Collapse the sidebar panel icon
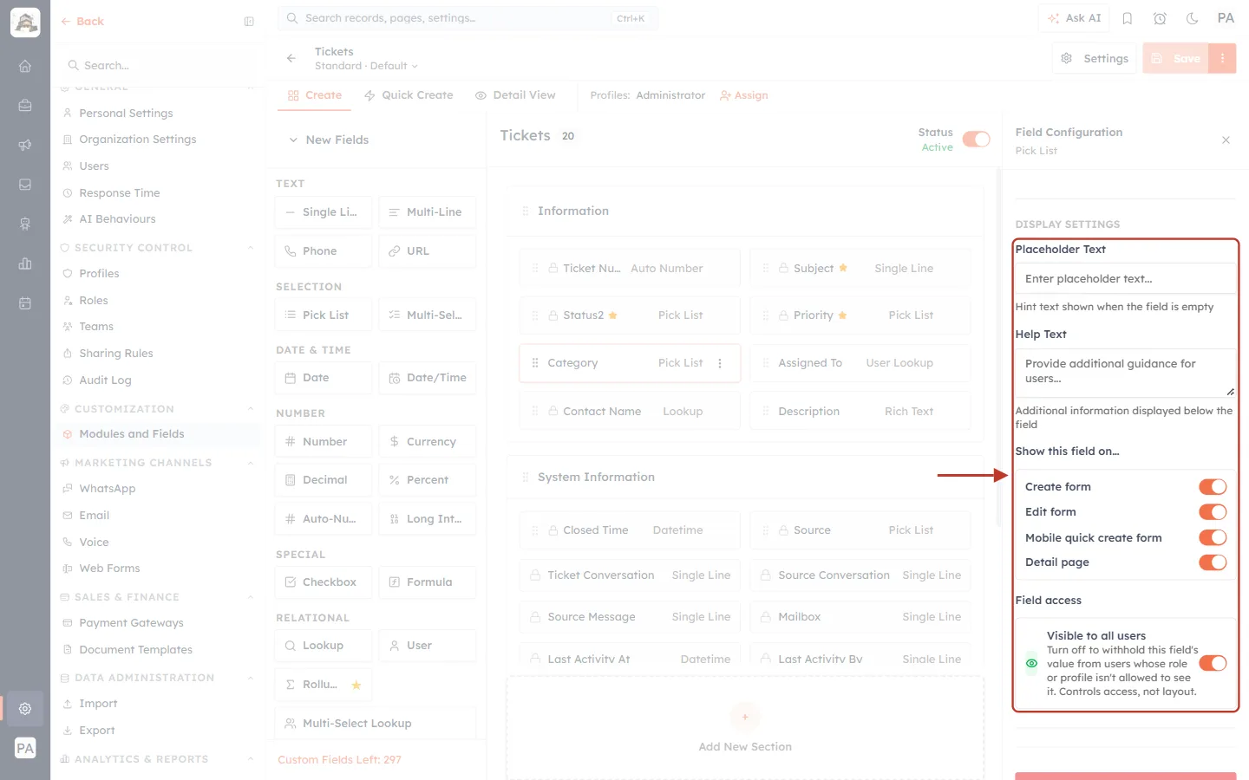 click(x=249, y=22)
